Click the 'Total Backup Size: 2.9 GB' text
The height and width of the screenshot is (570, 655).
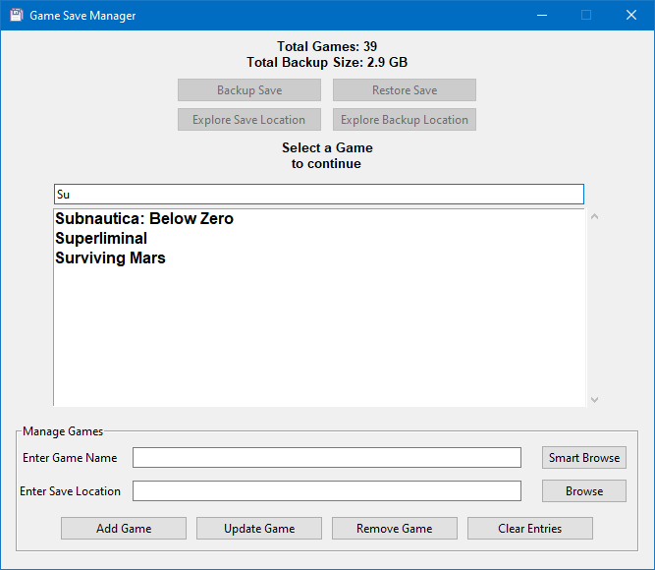(x=327, y=62)
